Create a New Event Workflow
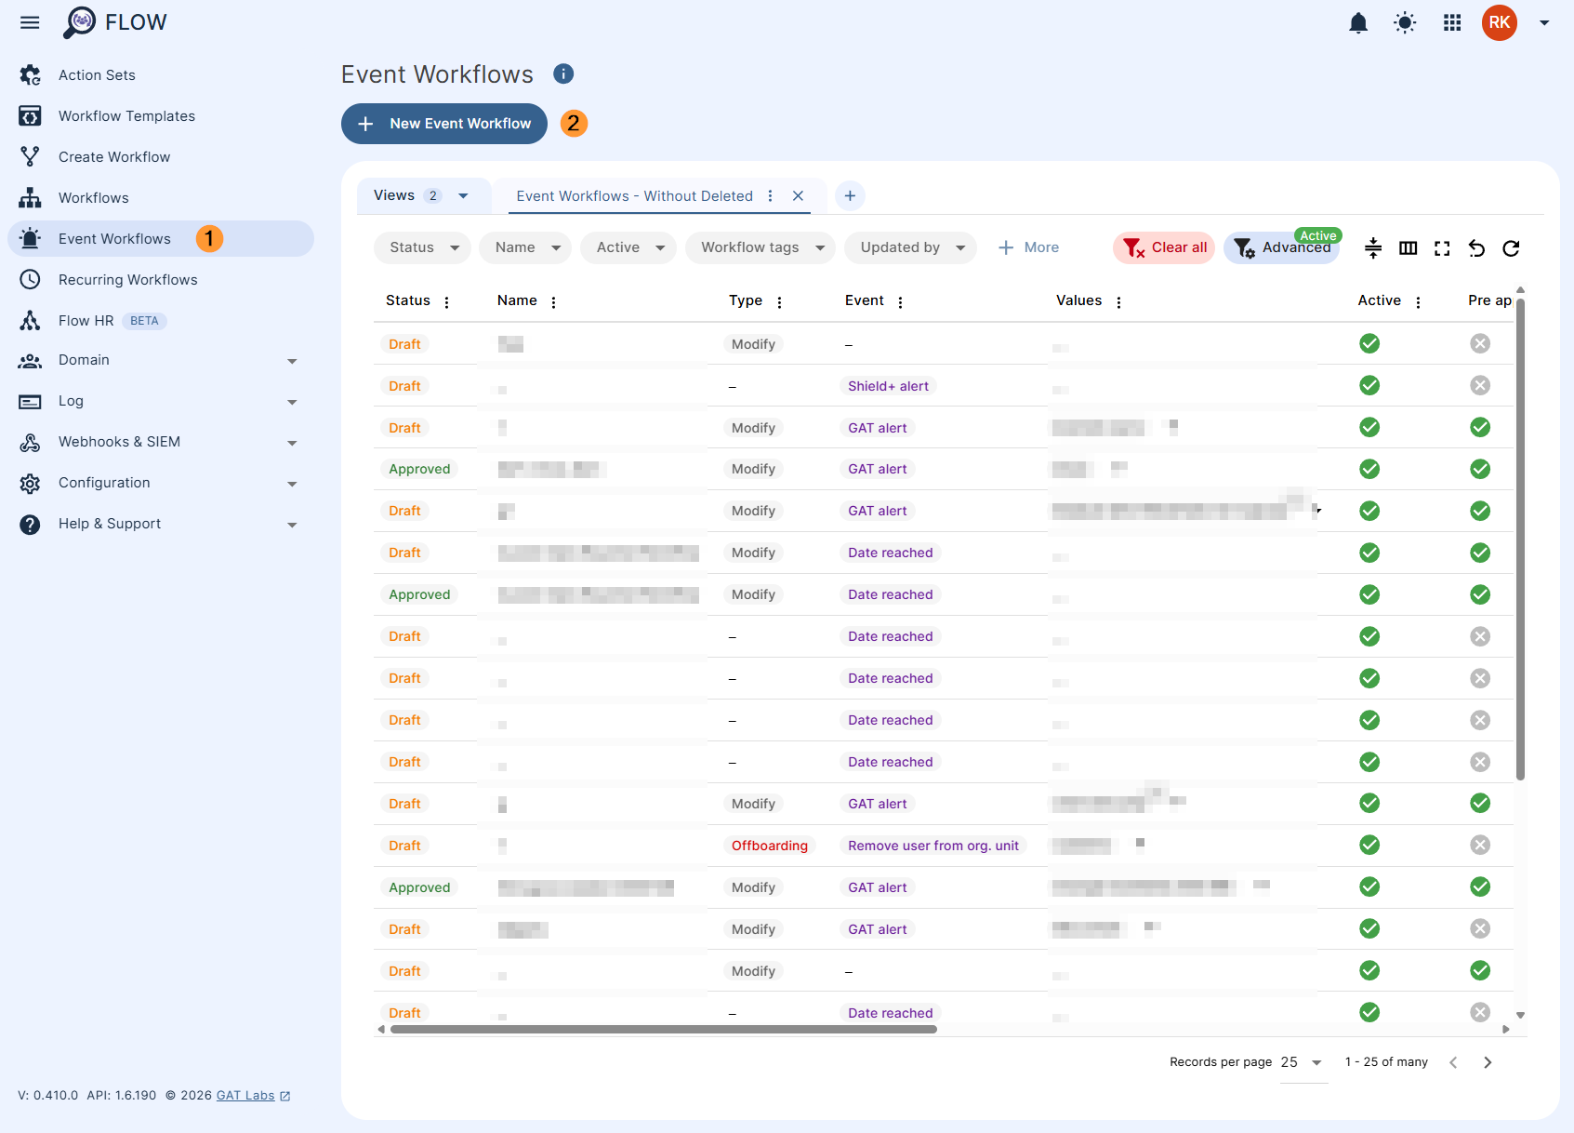1574x1133 pixels. [x=443, y=123]
